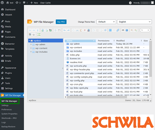Open the Elementor menu item
This screenshot has height=130, width=155.
coord(10,44)
